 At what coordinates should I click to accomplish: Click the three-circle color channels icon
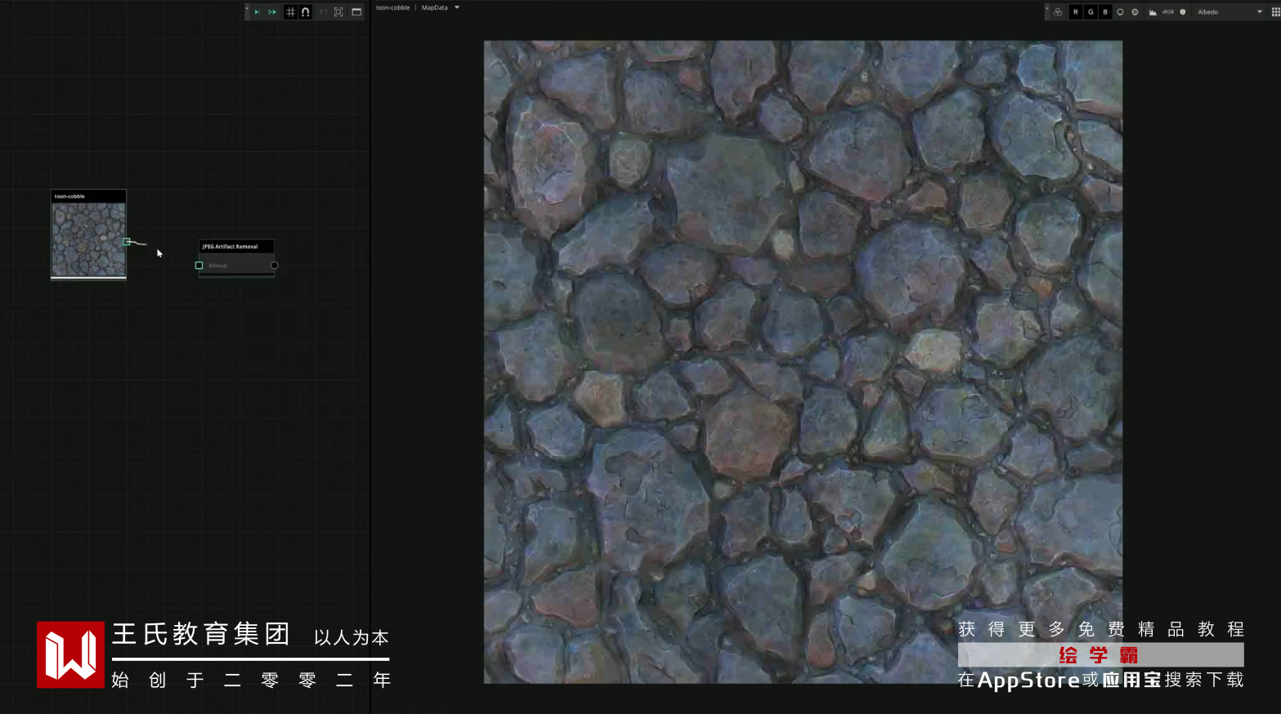[1058, 12]
